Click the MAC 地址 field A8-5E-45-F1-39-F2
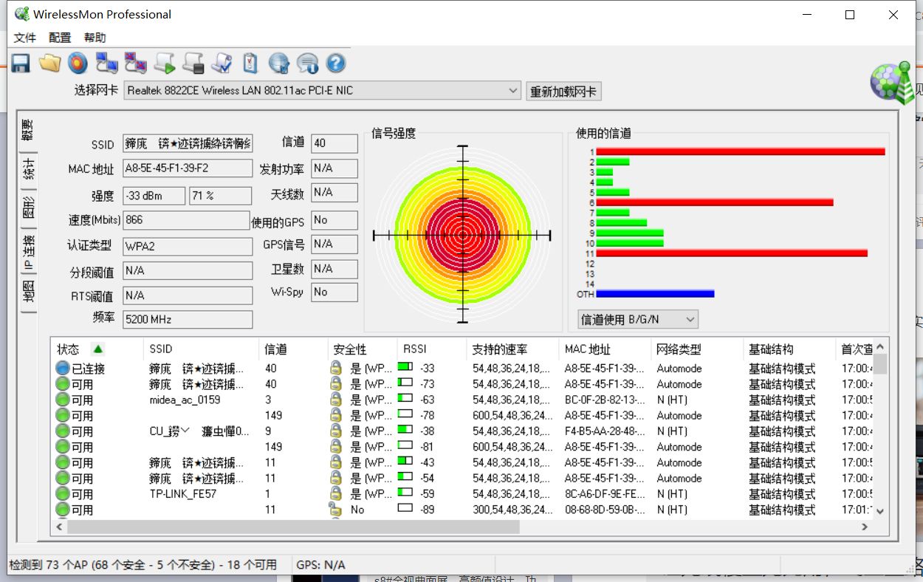This screenshot has height=582, width=923. coord(188,168)
